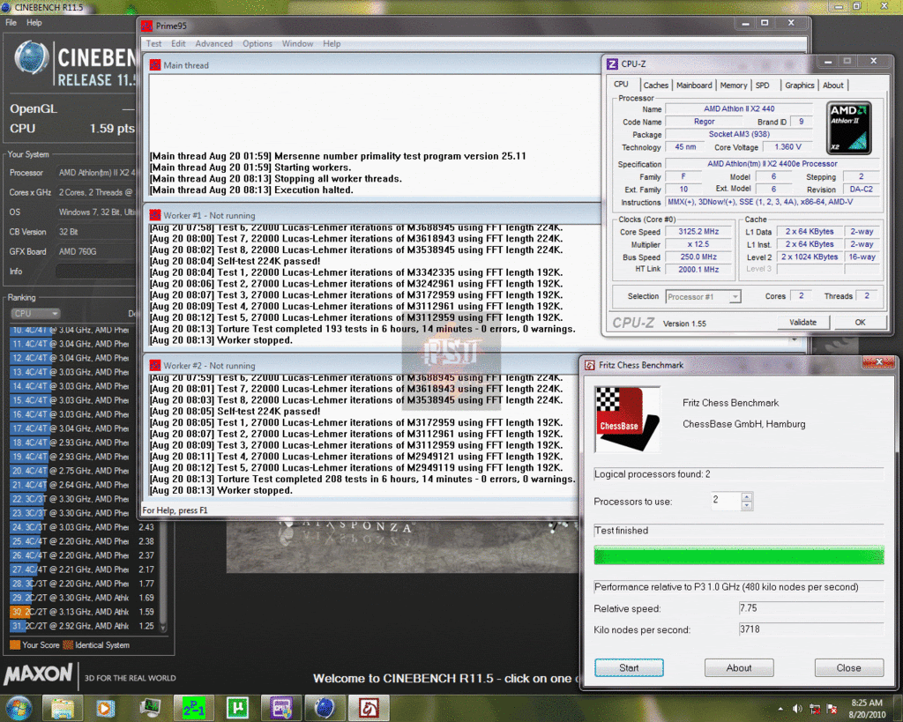Click the About button in Fritz Chess
The image size is (903, 722).
pyautogui.click(x=739, y=668)
